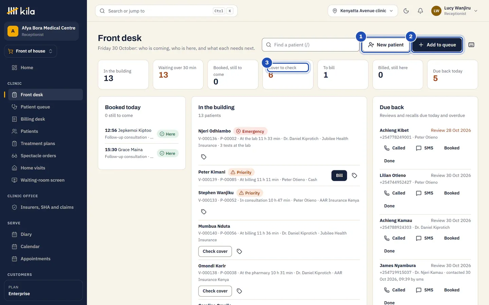Open notifications bell

point(420,11)
